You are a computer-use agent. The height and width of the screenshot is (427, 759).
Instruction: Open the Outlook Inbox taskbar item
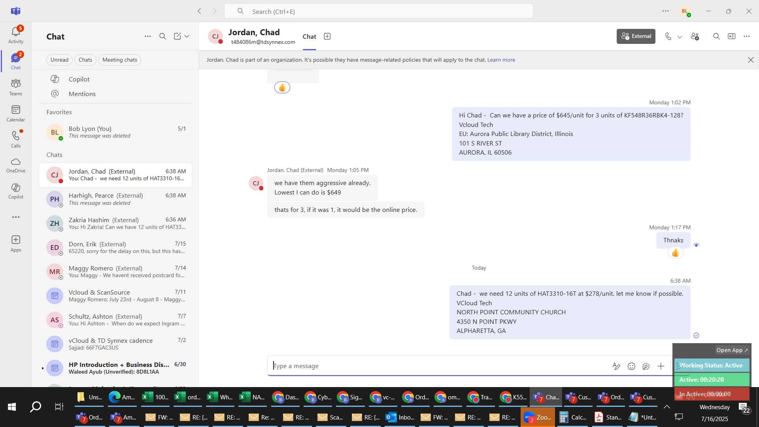pos(400,417)
